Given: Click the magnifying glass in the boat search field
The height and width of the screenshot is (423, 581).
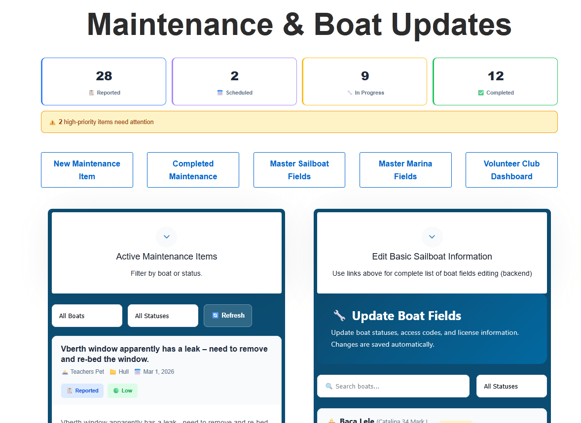Looking at the screenshot, I should click(329, 386).
